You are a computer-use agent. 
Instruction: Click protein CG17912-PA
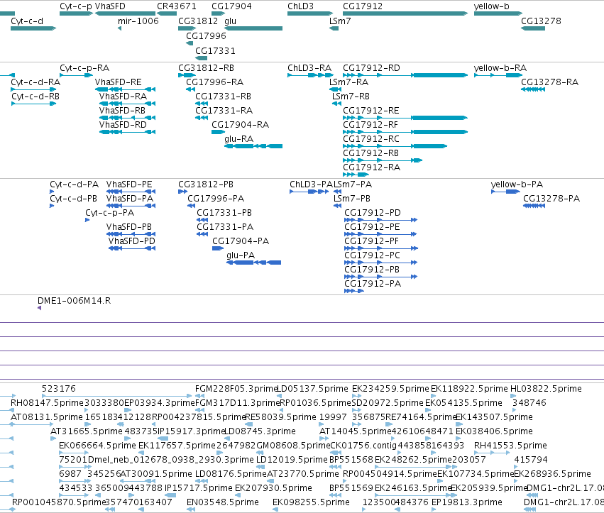coord(373,284)
